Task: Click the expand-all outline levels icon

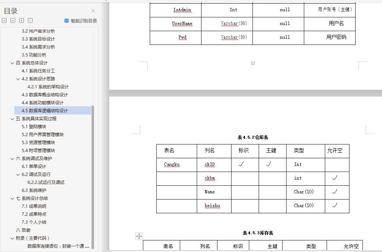Action: click(x=4, y=21)
